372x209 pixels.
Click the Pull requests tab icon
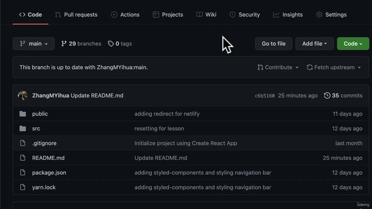tap(58, 15)
